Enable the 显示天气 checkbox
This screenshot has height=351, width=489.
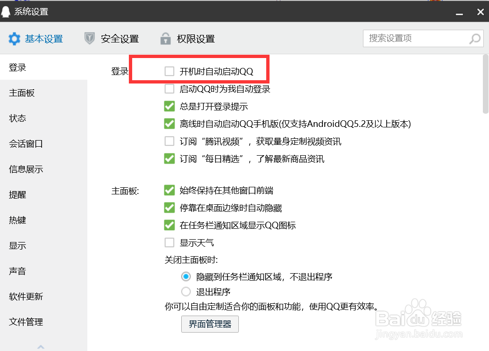tap(169, 242)
